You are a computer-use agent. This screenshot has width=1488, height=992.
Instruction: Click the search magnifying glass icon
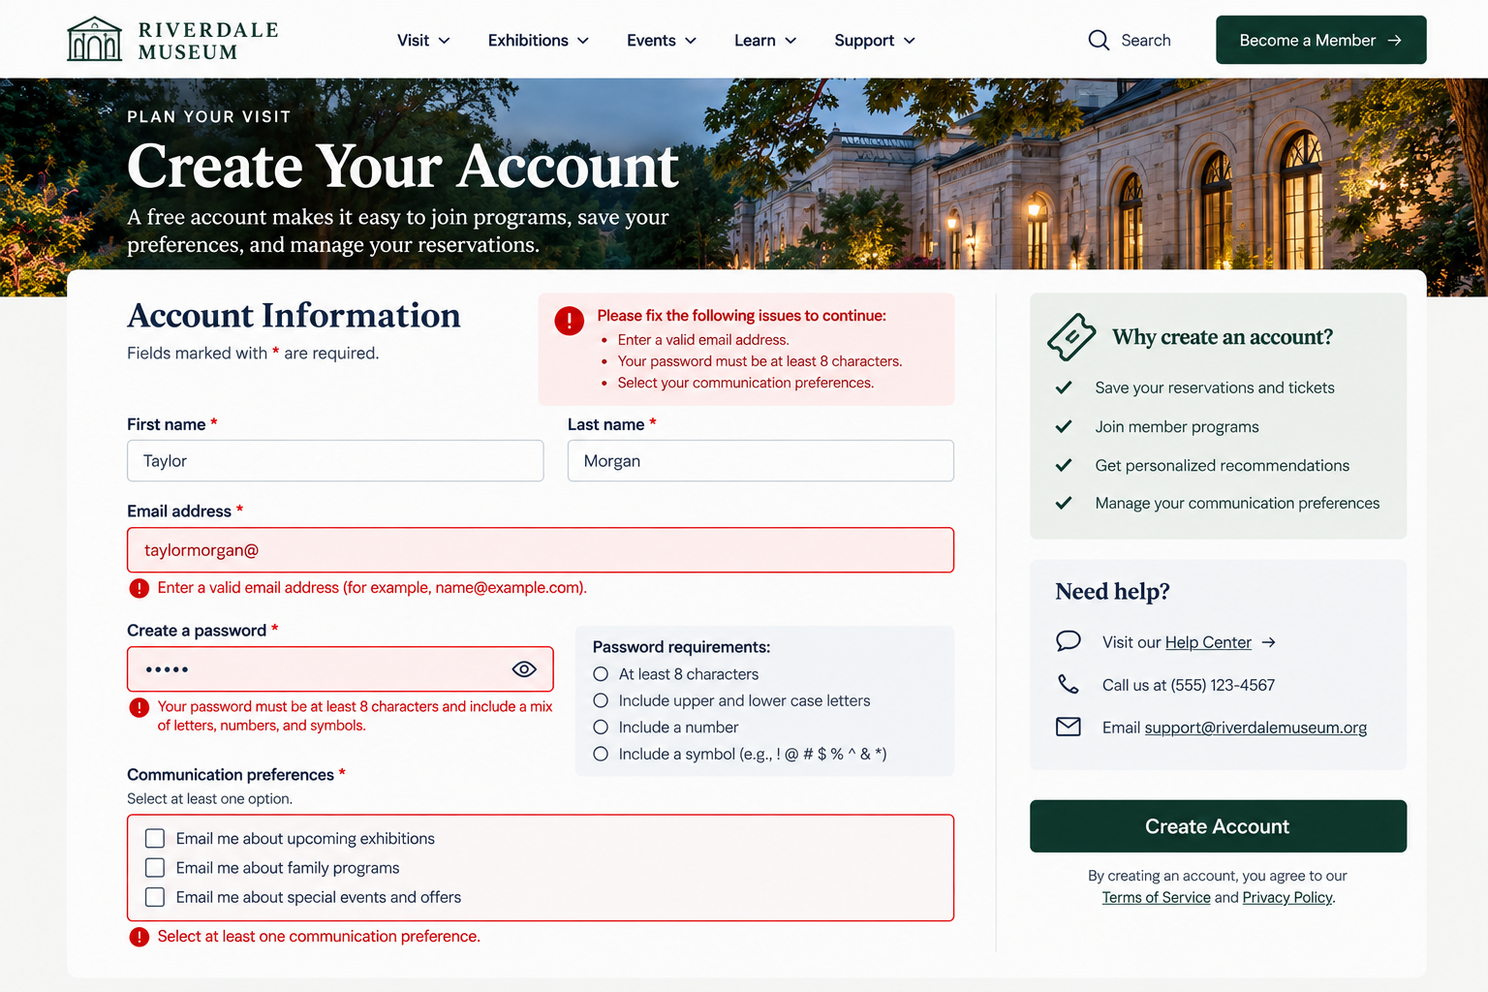point(1099,40)
